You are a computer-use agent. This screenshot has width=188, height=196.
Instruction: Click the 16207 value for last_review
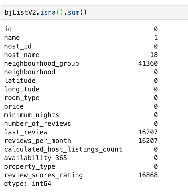(x=148, y=132)
